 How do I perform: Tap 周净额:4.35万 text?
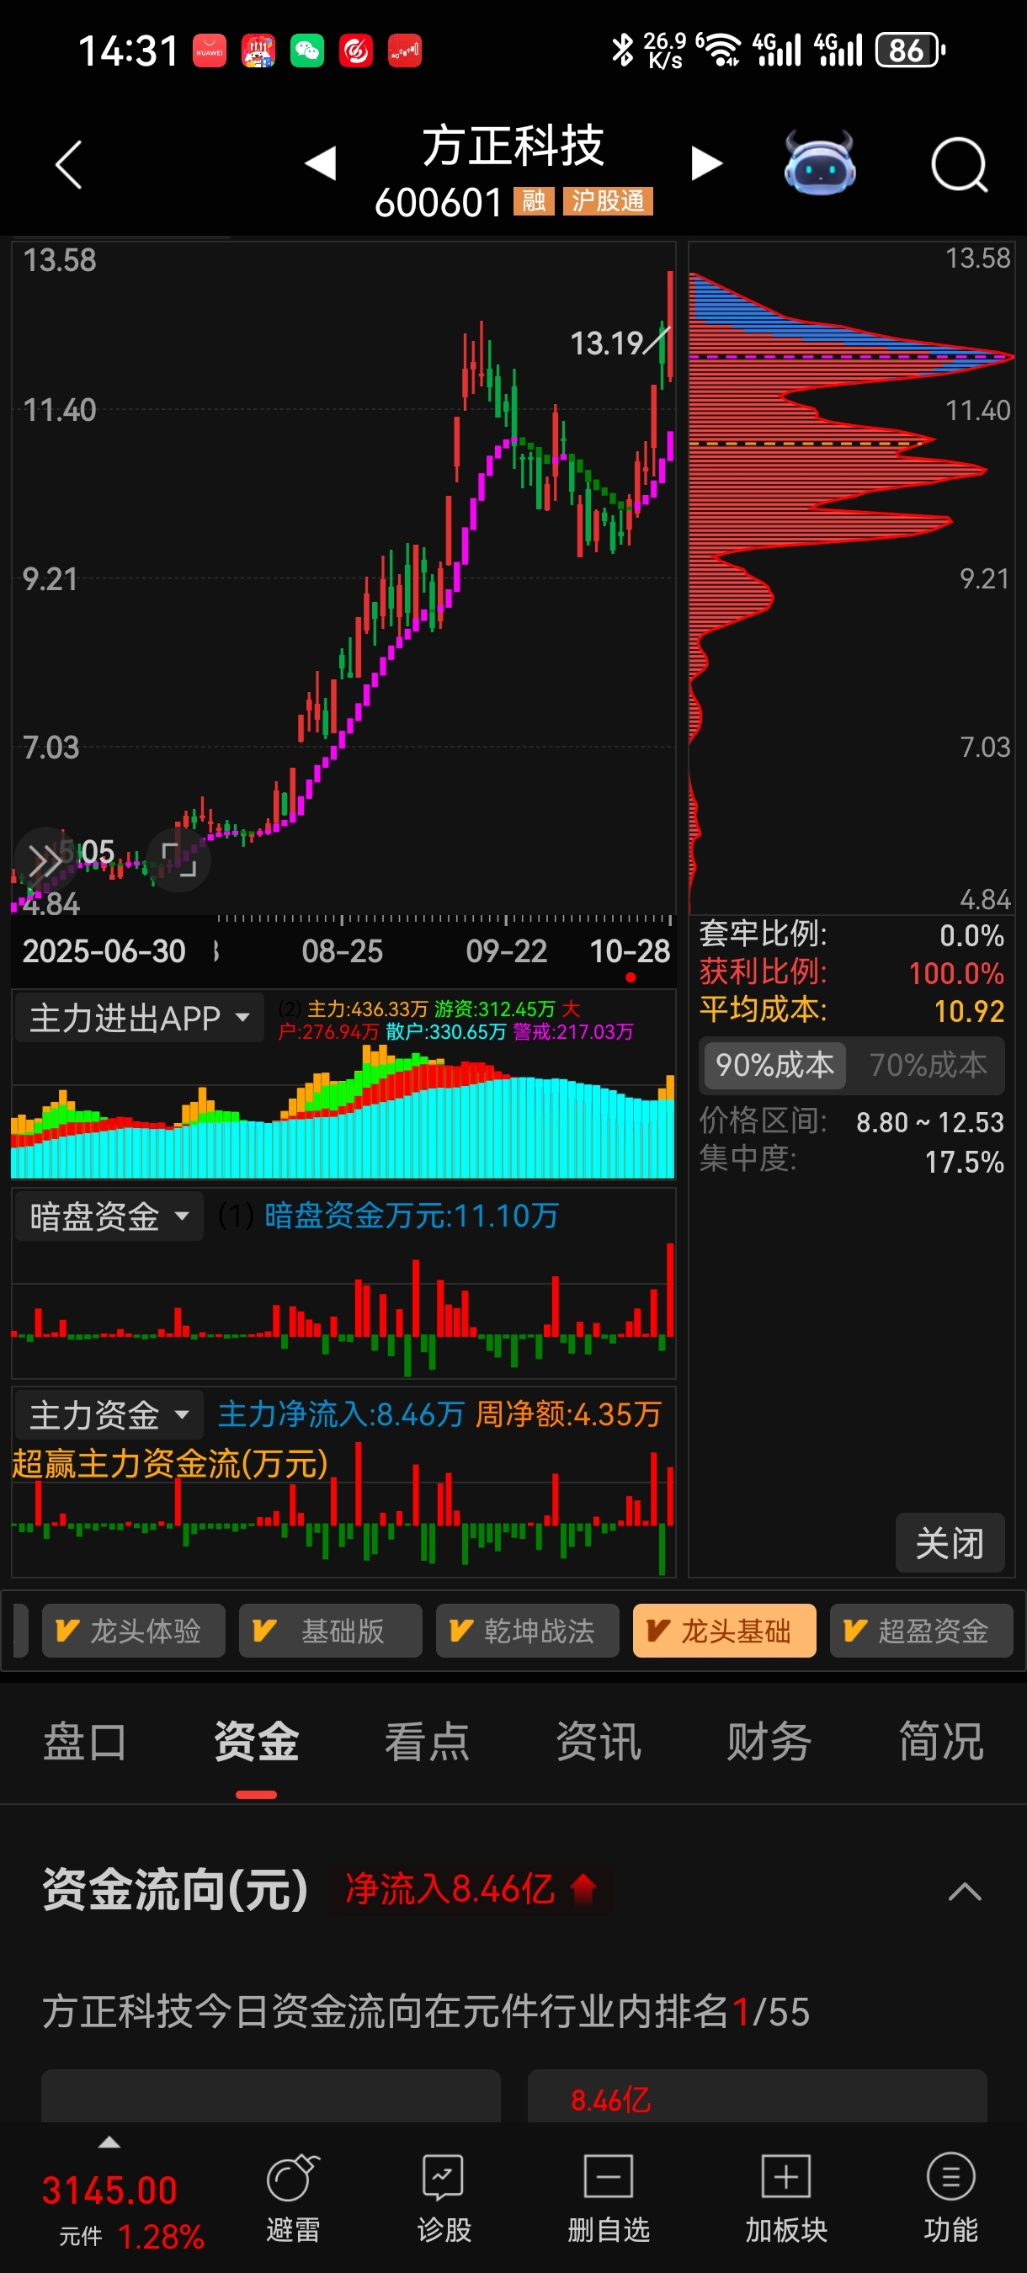pyautogui.click(x=568, y=1414)
